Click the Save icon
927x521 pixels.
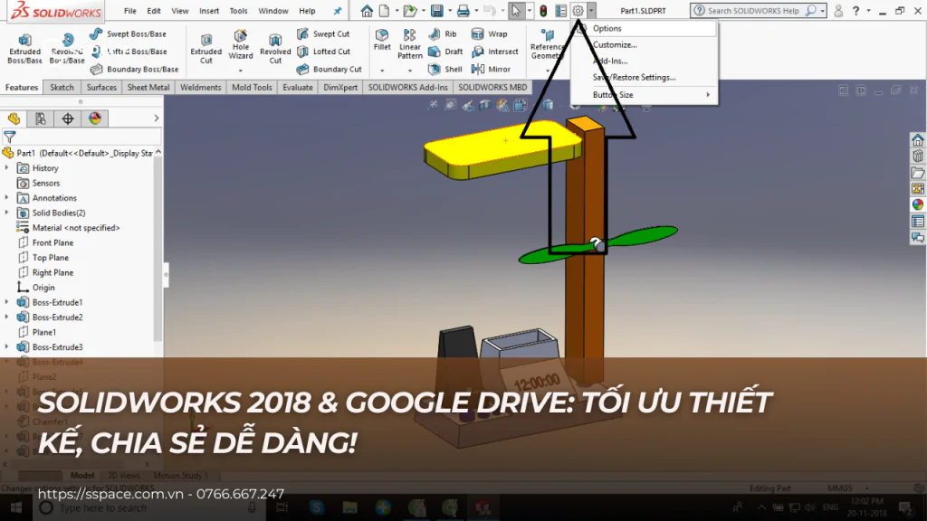[x=437, y=11]
